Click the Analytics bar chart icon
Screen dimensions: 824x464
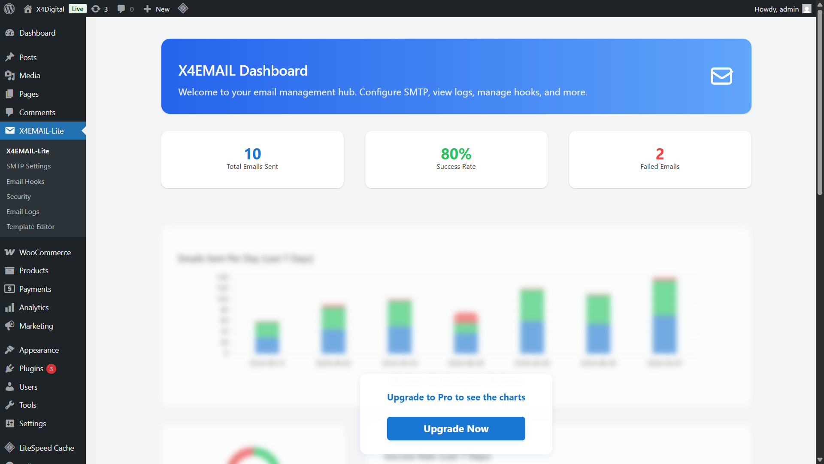[x=9, y=308]
